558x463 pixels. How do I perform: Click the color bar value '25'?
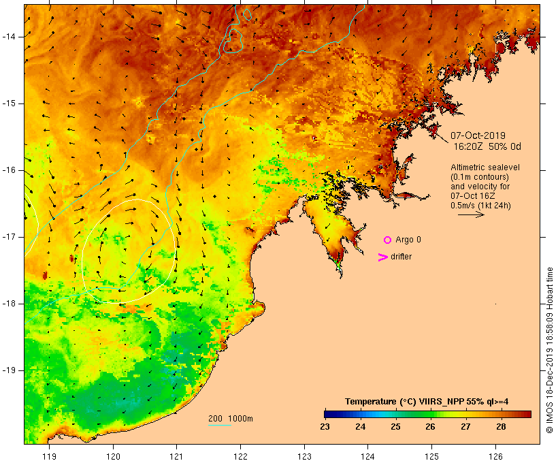[x=395, y=427]
